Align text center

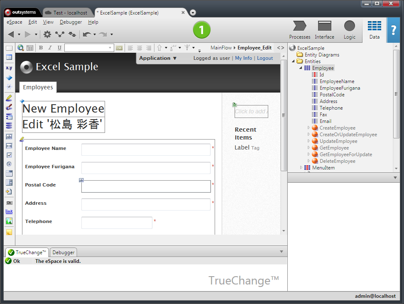pyautogui.click(x=140, y=48)
